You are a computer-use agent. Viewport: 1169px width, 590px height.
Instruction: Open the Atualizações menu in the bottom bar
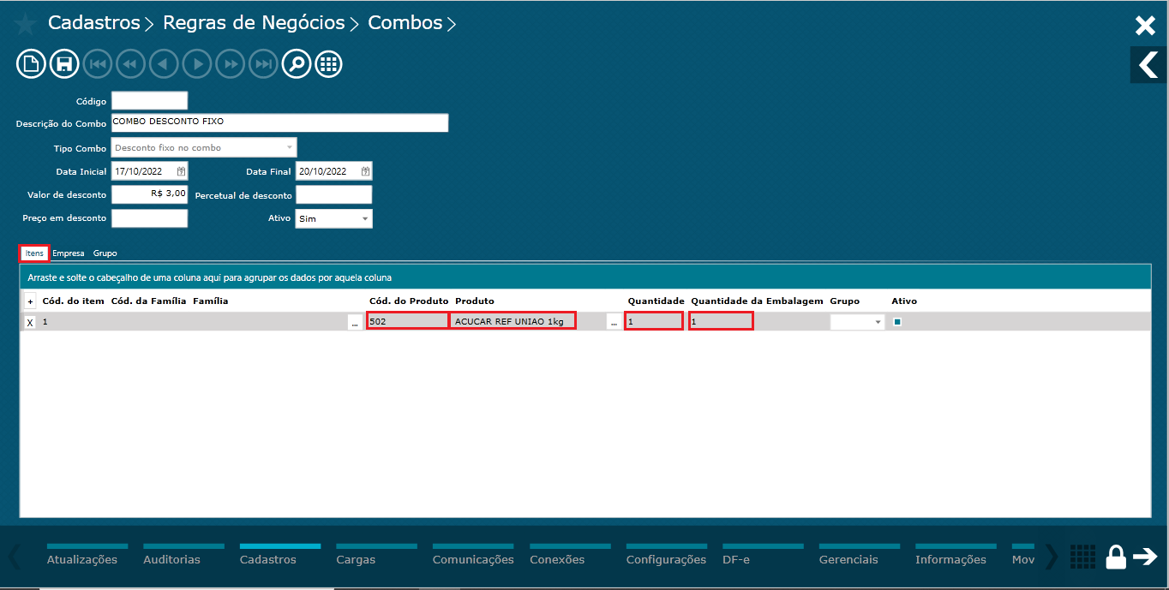click(x=81, y=559)
